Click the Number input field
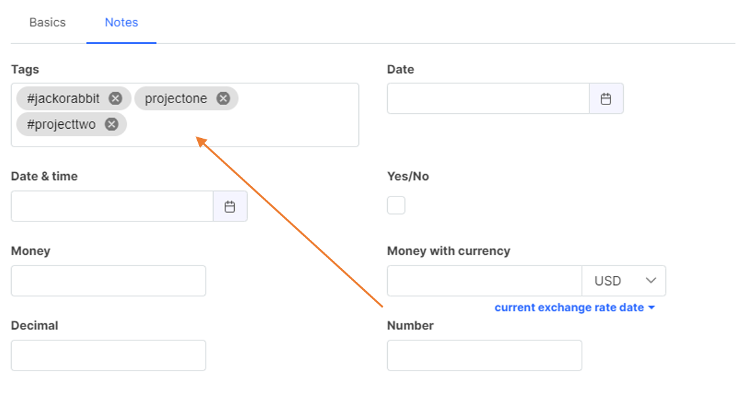 pyautogui.click(x=484, y=355)
